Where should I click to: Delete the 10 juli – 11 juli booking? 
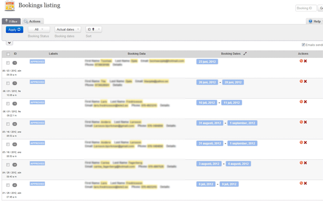coord(305,102)
